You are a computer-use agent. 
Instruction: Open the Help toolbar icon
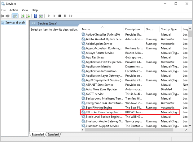[36, 16]
